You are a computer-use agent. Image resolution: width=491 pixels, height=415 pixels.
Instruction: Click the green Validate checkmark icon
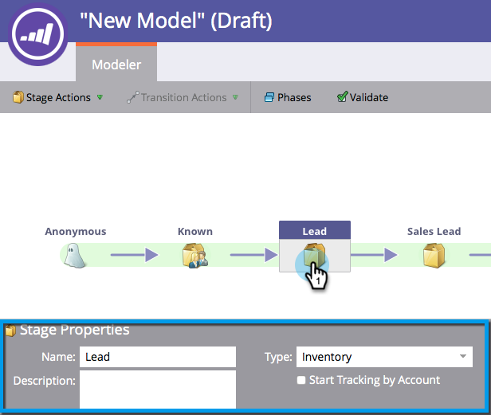tap(342, 96)
